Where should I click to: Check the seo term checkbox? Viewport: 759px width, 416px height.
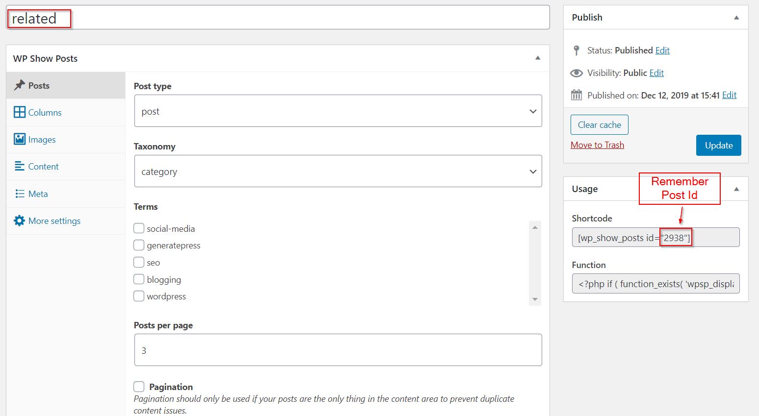point(139,262)
